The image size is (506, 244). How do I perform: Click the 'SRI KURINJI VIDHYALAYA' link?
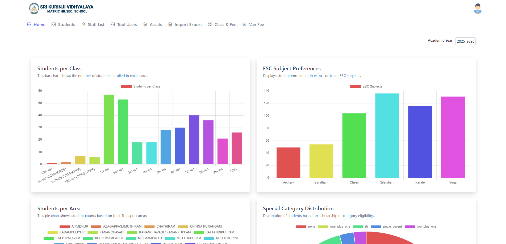point(66,7)
